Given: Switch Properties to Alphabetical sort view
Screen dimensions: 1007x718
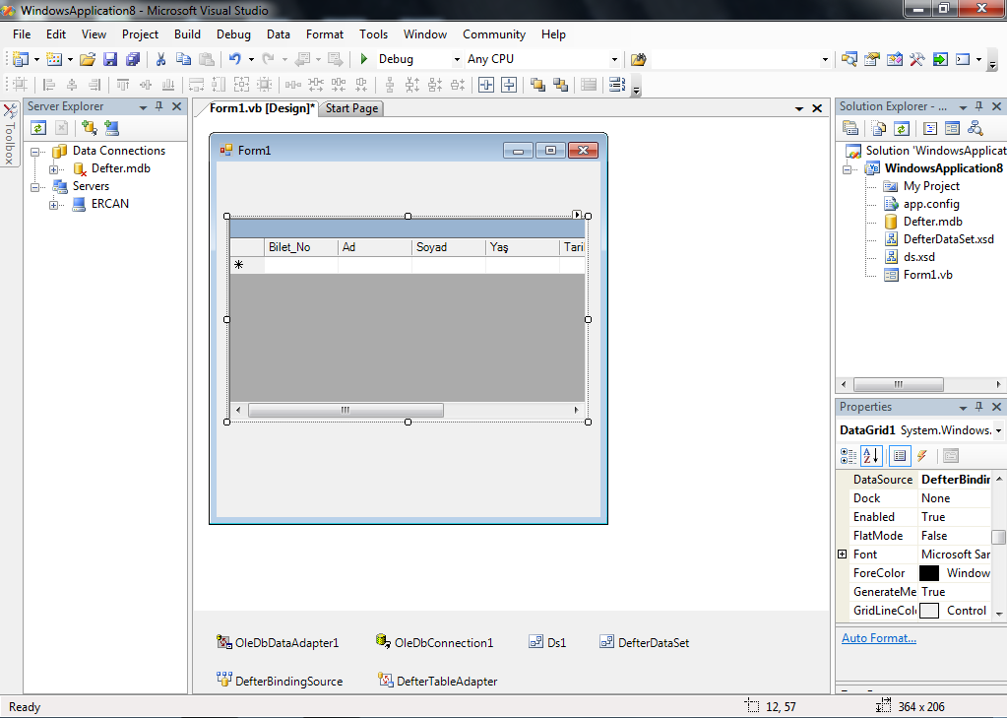Looking at the screenshot, I should click(871, 456).
